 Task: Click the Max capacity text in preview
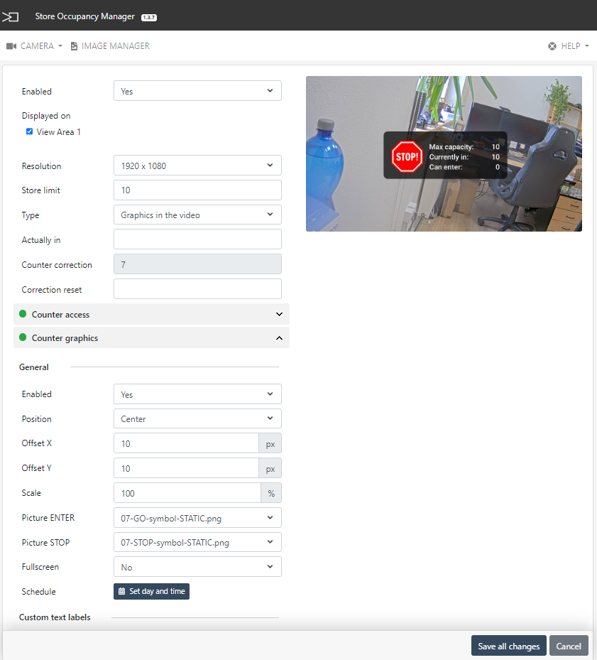451,147
